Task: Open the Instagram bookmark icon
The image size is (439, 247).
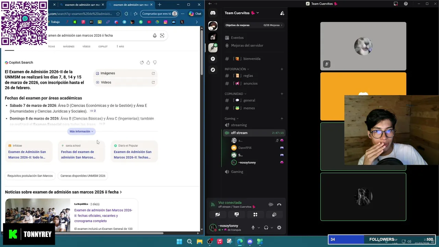Action: click(165, 22)
